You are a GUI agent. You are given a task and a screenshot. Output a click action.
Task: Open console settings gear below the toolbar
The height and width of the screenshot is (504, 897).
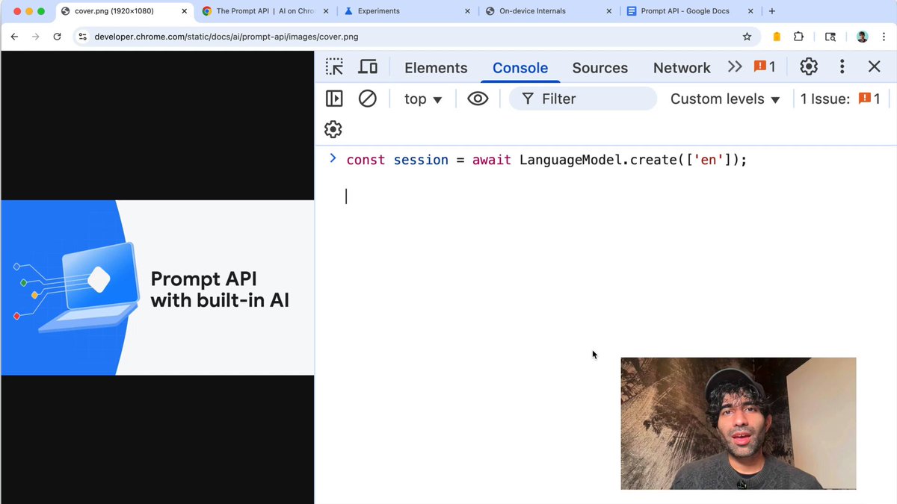pos(333,129)
